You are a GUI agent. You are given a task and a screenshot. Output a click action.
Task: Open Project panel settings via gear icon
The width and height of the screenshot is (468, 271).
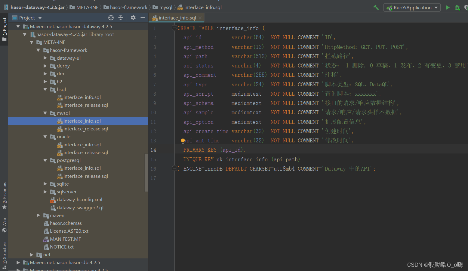click(133, 18)
